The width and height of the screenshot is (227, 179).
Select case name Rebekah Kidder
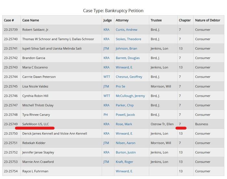(x=34, y=143)
